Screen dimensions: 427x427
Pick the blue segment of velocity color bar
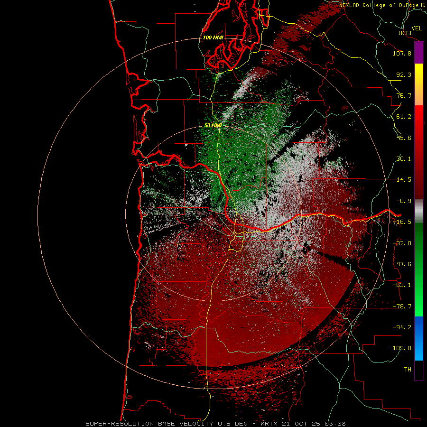click(x=419, y=338)
